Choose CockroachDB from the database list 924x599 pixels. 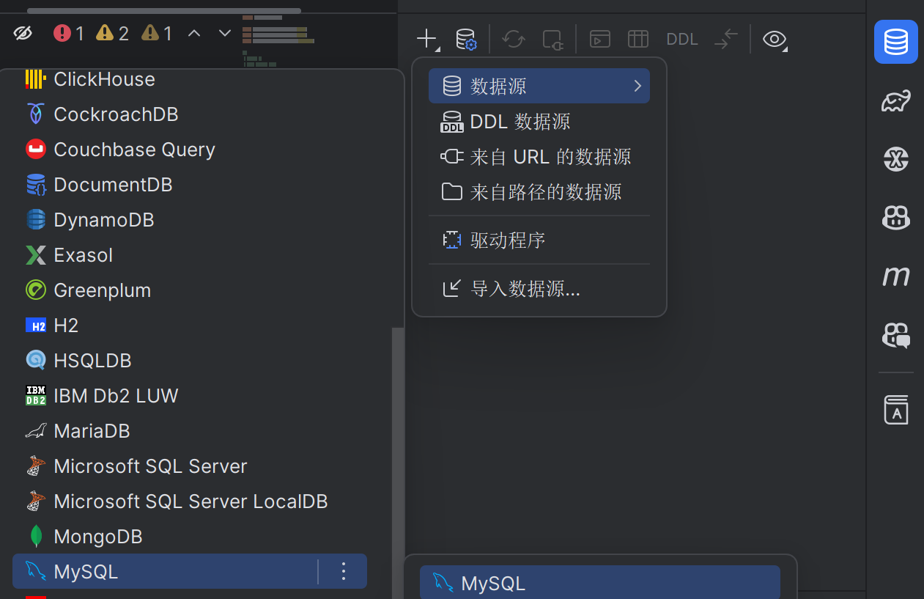(x=190, y=114)
